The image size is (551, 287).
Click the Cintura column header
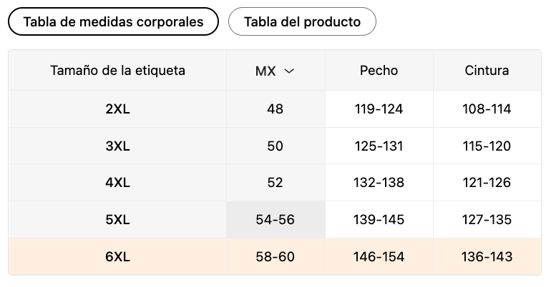[x=487, y=71]
